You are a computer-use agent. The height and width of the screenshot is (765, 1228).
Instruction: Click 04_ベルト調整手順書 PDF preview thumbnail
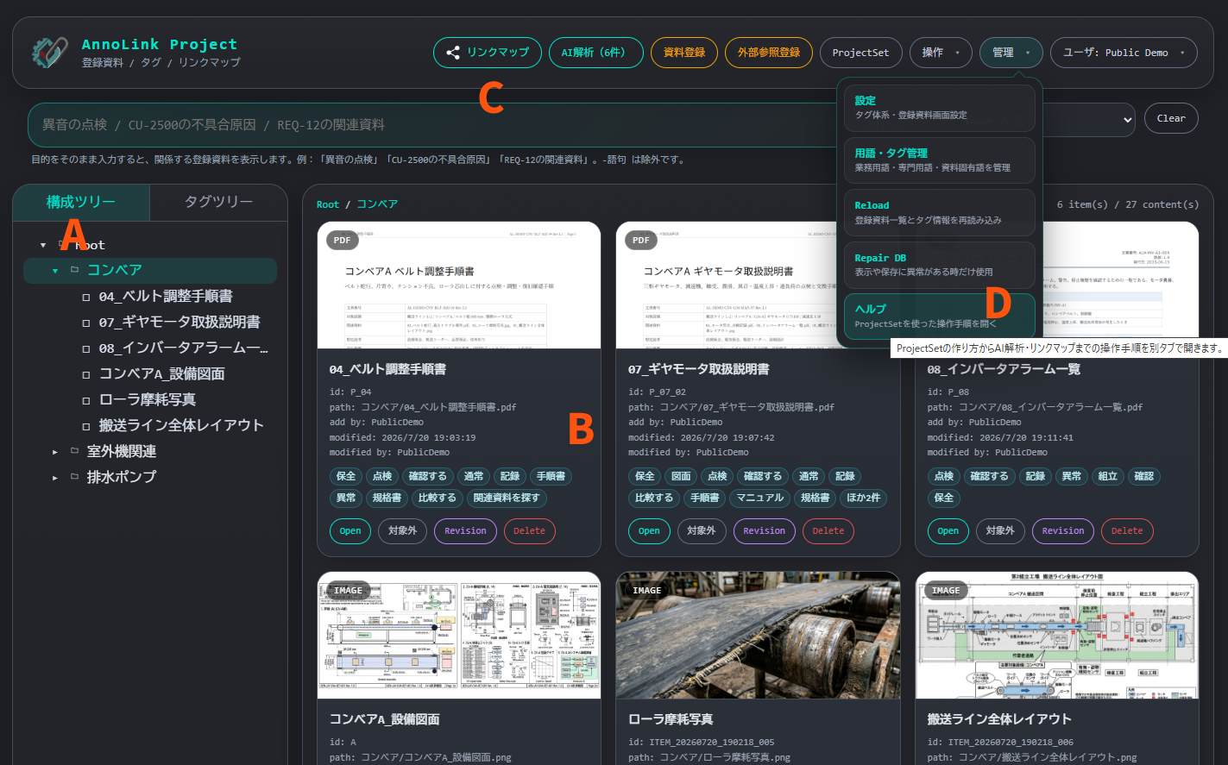click(x=459, y=285)
